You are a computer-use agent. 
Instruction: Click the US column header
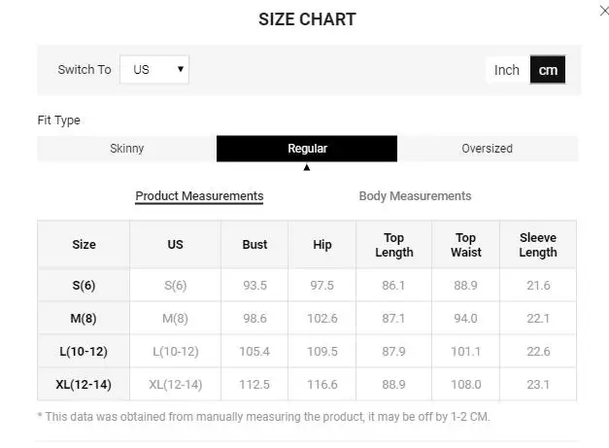coord(175,245)
